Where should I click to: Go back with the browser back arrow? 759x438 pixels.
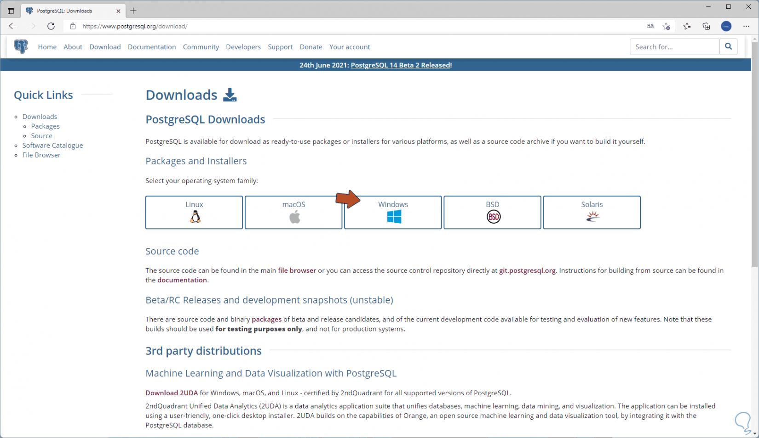click(12, 26)
